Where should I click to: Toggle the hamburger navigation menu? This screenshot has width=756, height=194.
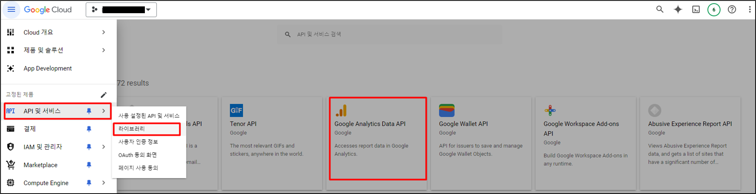(11, 9)
